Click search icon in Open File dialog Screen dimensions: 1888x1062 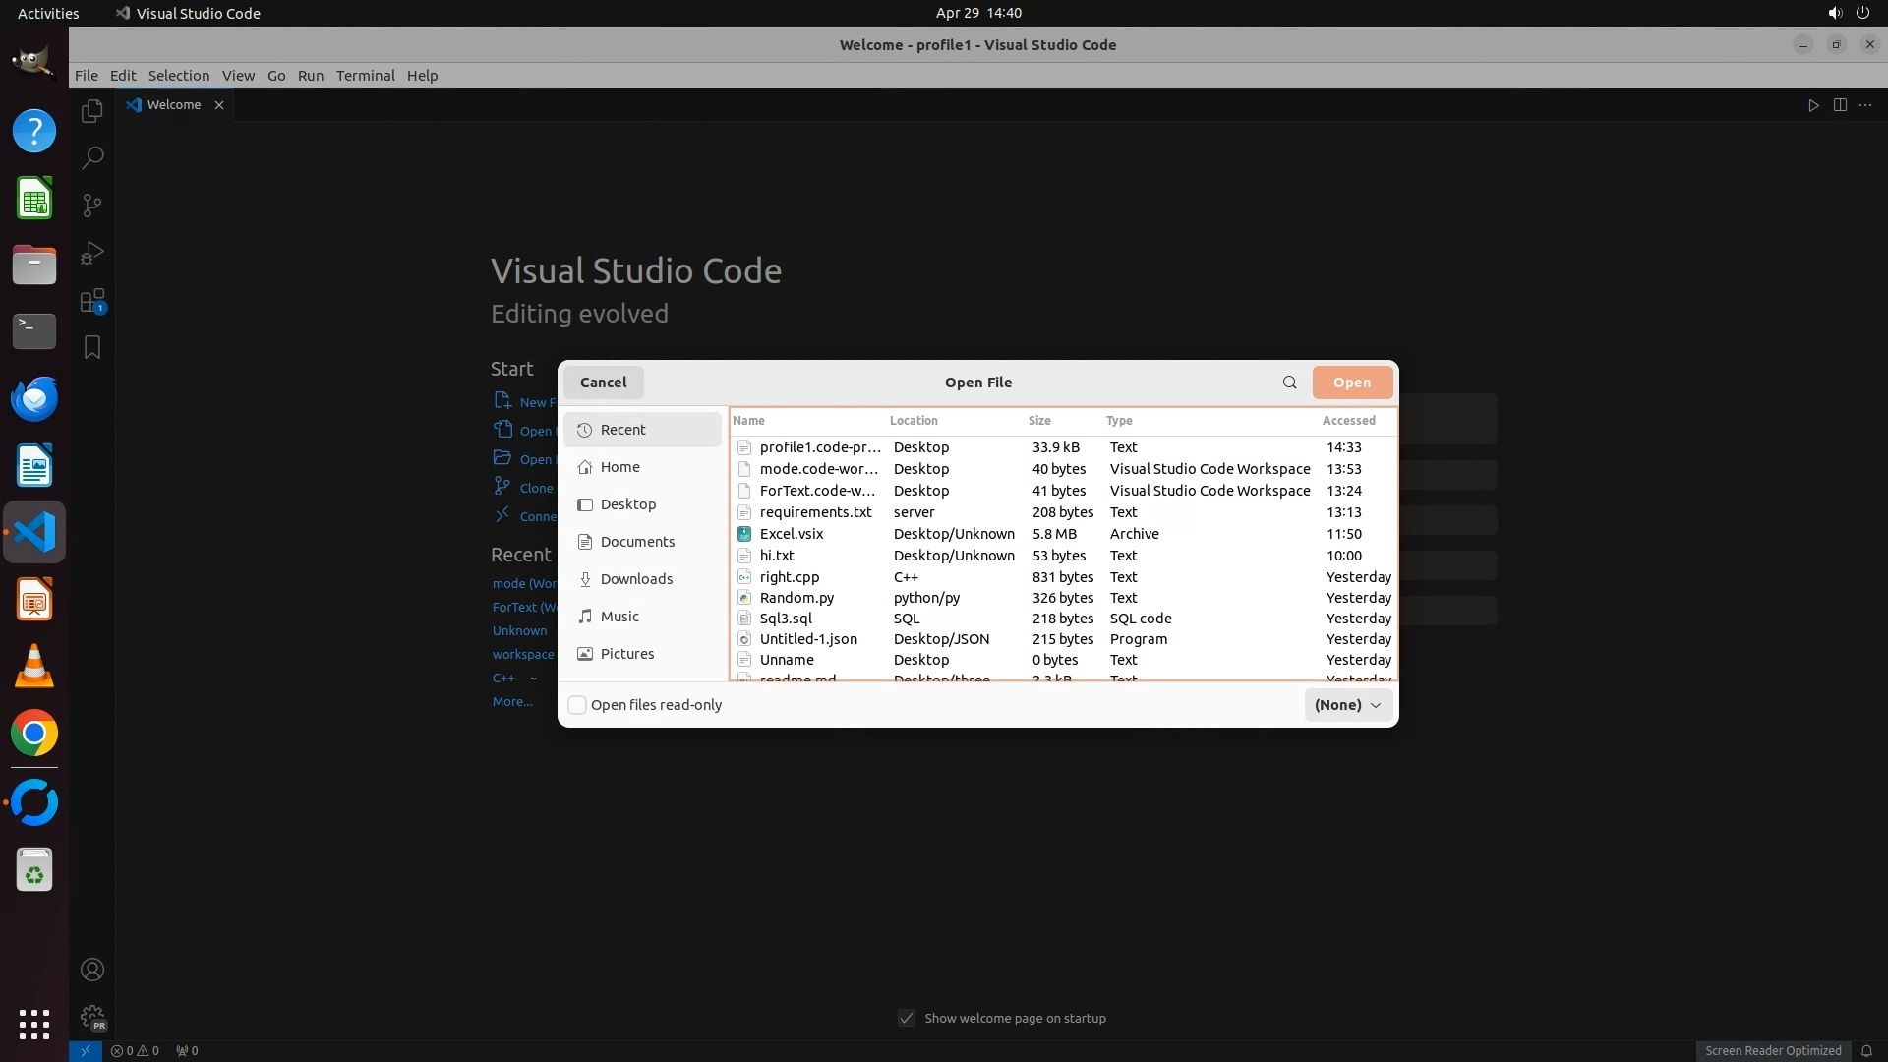point(1289,383)
